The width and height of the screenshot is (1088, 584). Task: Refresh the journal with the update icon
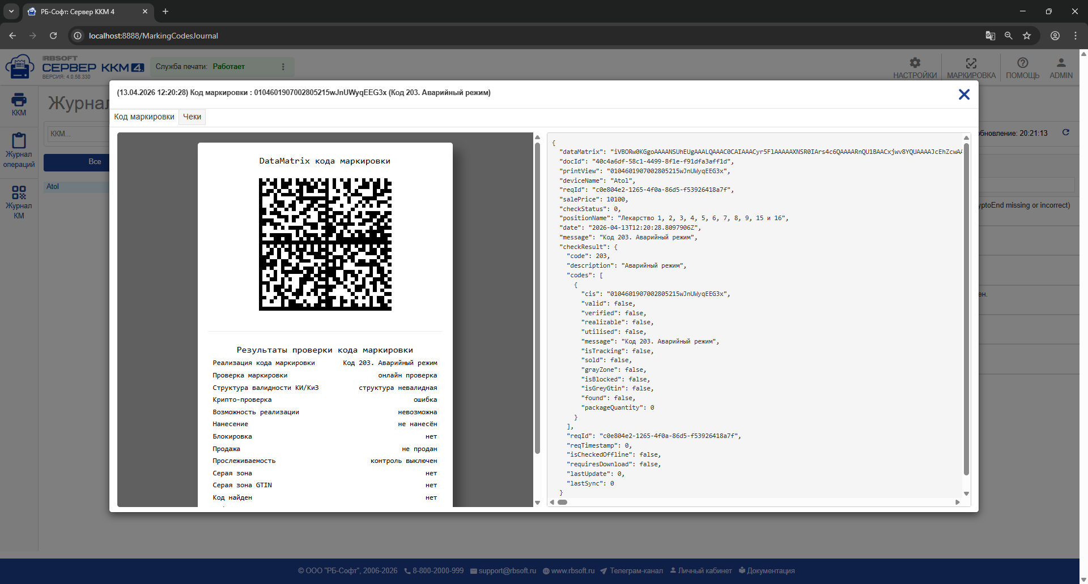point(1066,132)
